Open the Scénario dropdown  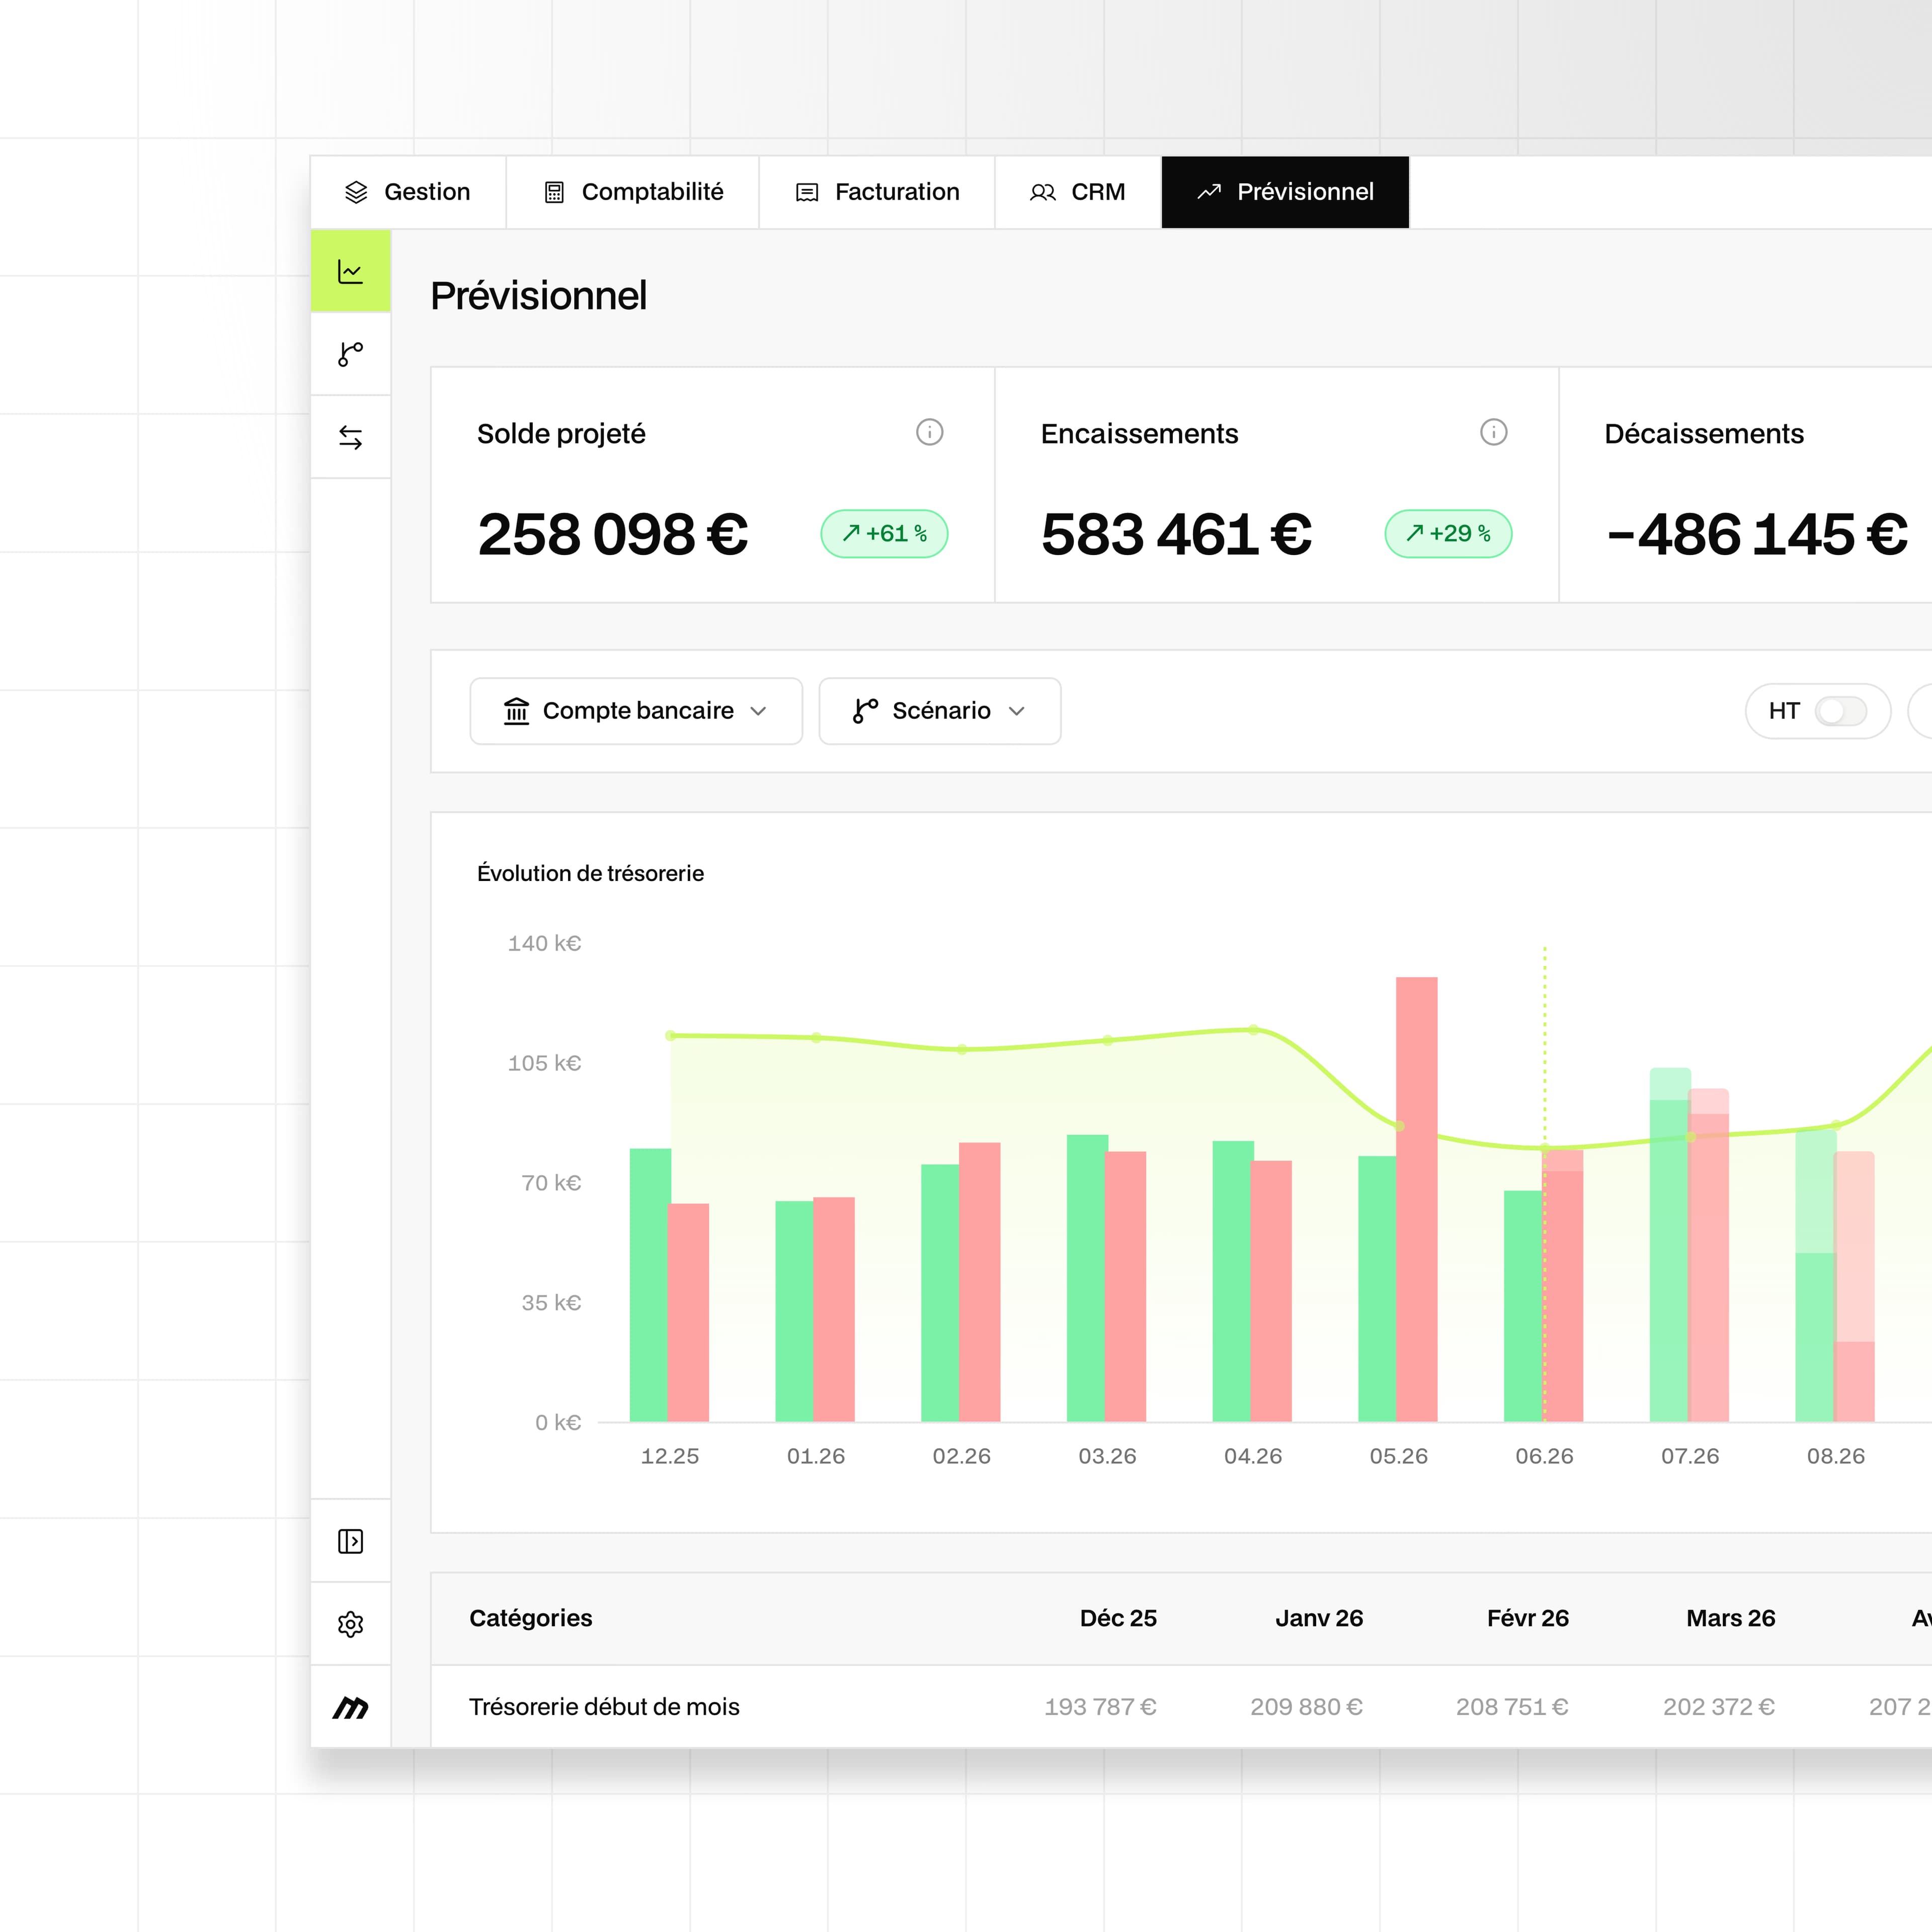pyautogui.click(x=939, y=711)
